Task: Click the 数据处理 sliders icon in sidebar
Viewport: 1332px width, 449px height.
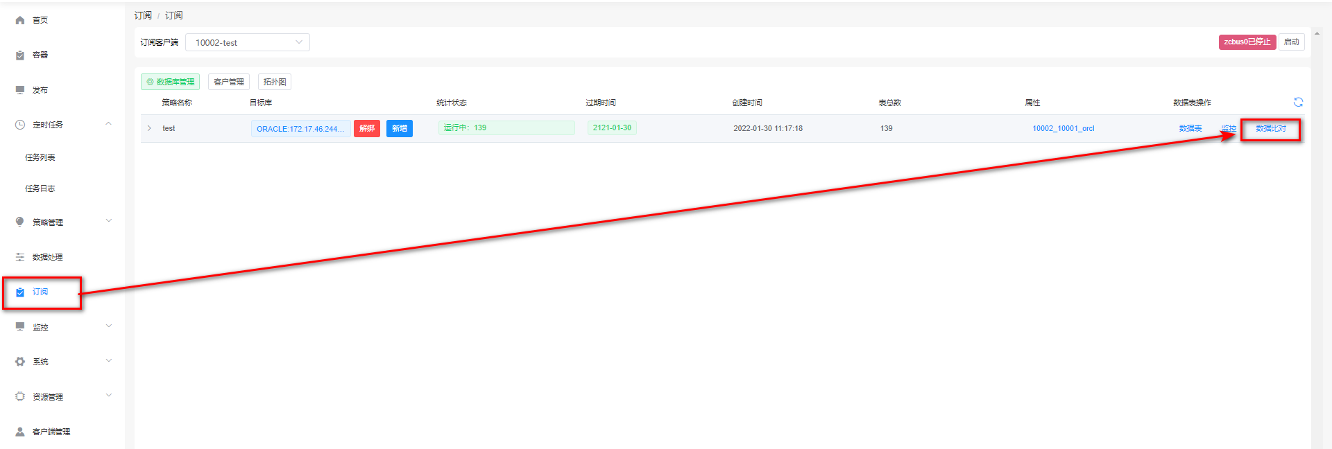Action: (x=20, y=257)
